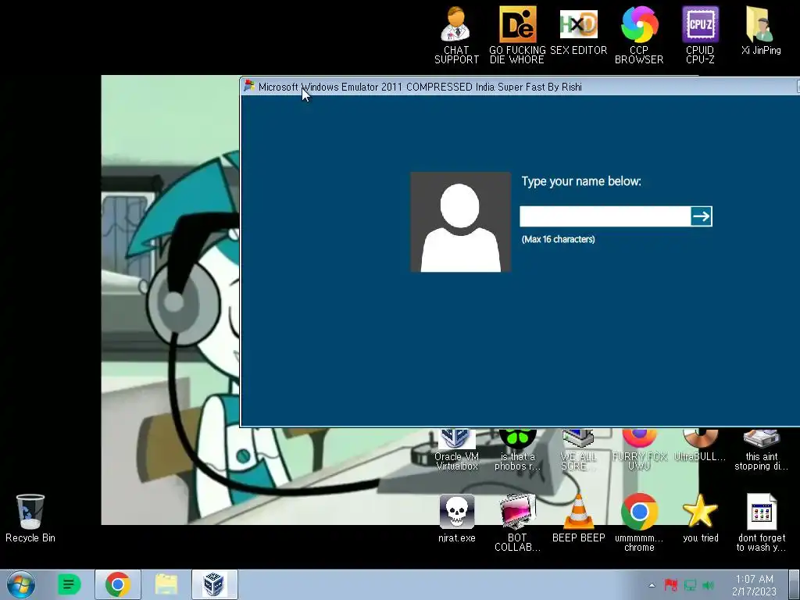Click the emulator window's title bar icon

click(x=249, y=86)
